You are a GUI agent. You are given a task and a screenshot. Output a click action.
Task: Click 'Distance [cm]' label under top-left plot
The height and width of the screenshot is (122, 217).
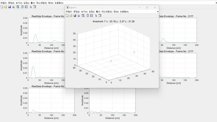tap(51, 48)
